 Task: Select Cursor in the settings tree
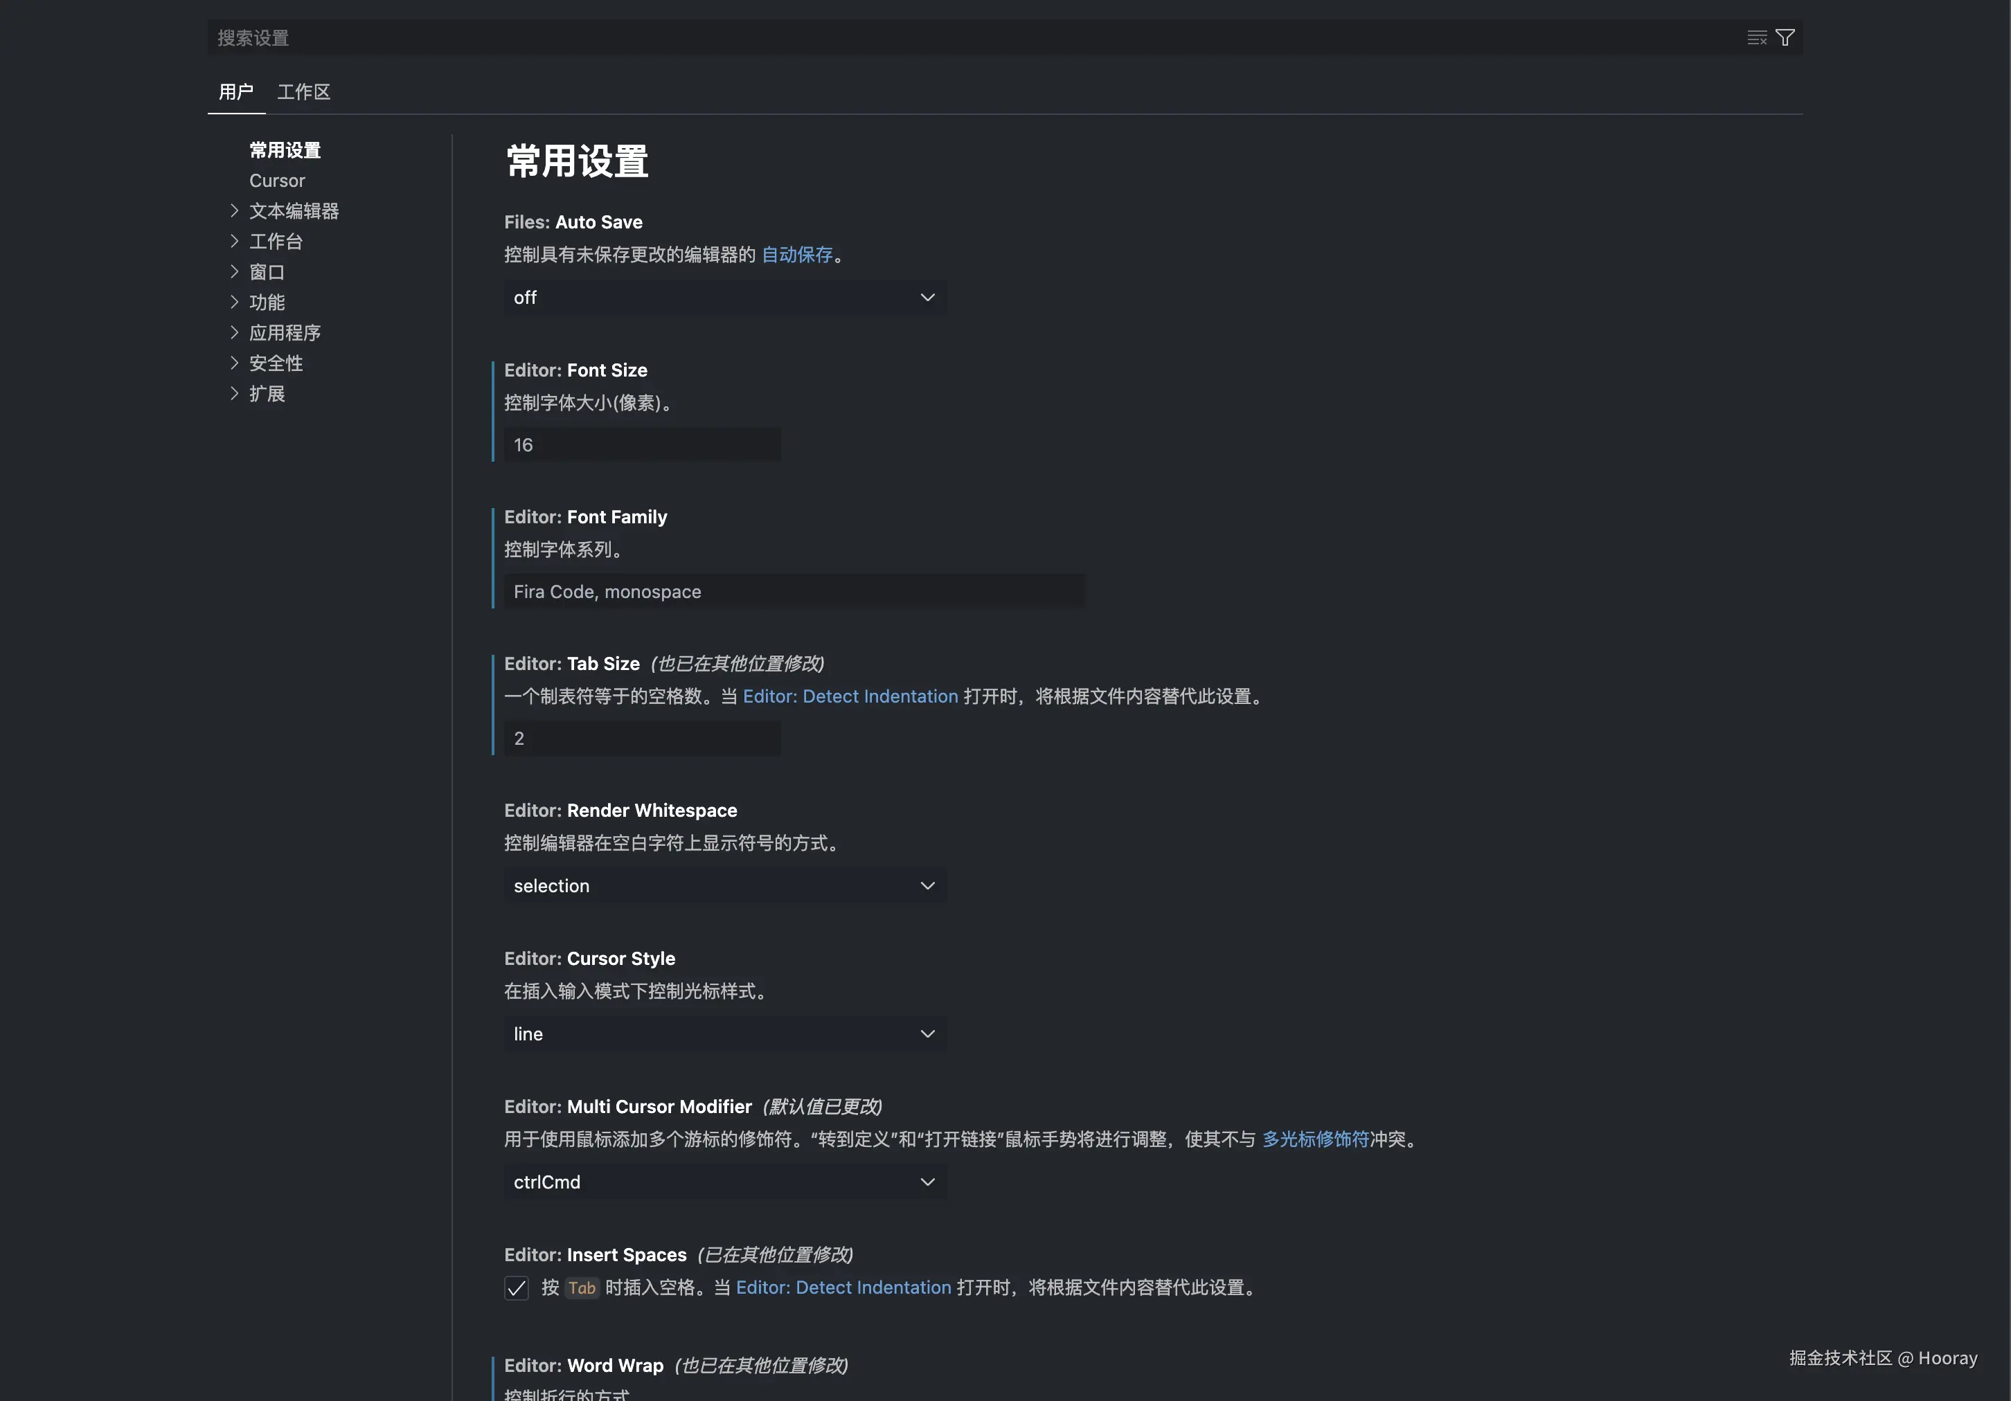(x=277, y=181)
